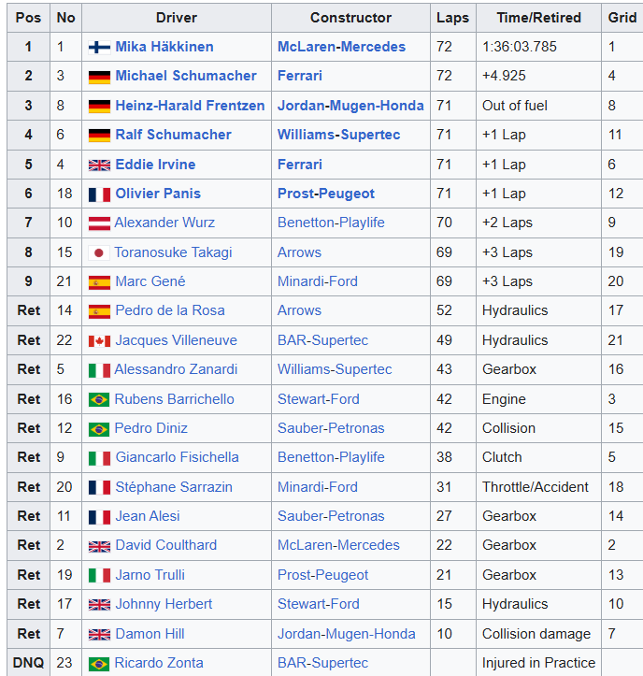The image size is (643, 676).
Task: Click the Austrian flag beside Alexander Wurz
Action: (x=99, y=223)
